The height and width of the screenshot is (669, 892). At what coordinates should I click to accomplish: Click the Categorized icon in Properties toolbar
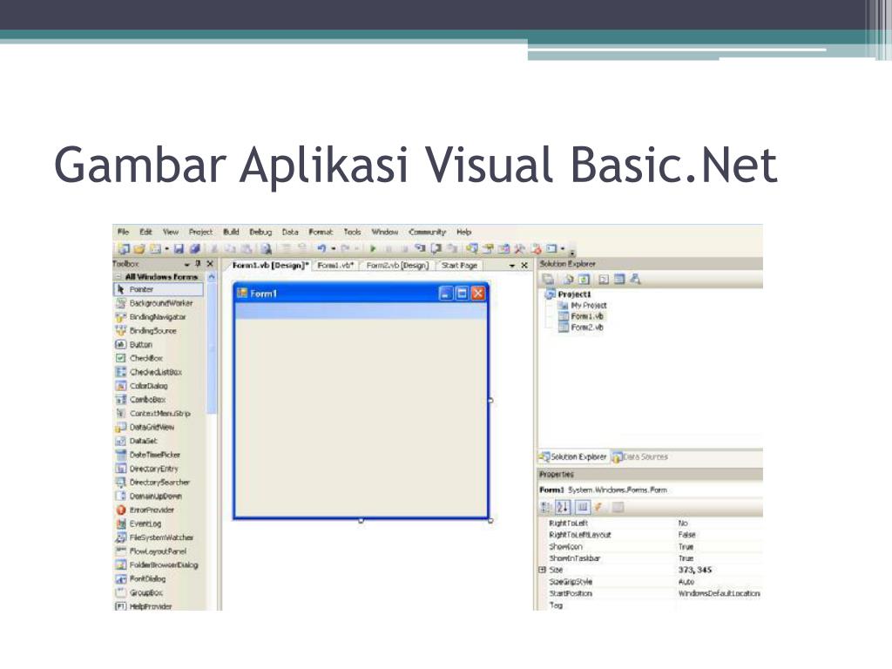546,507
